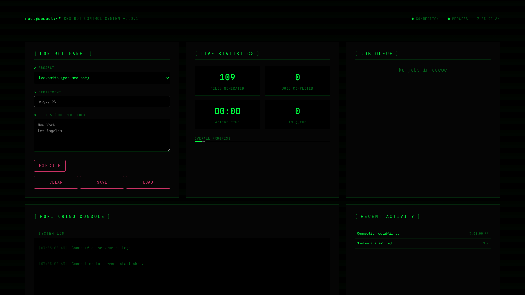Click the clock time in header

488,19
